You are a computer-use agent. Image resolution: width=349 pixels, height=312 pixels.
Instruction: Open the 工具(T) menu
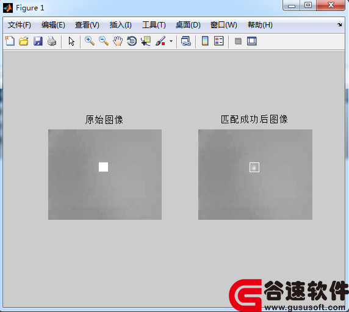coord(154,25)
